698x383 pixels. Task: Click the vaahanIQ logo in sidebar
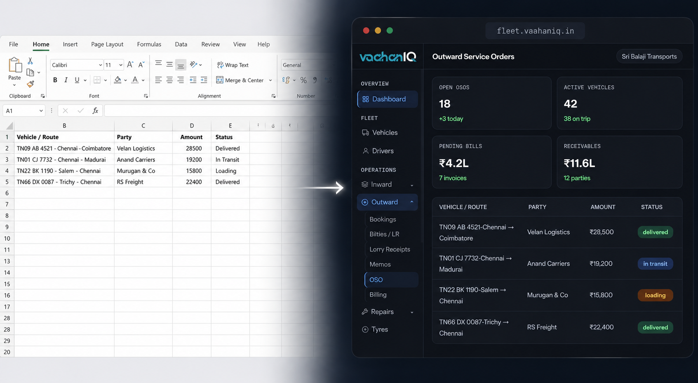(388, 57)
